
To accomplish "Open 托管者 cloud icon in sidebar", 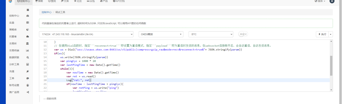I will [28, 36].
